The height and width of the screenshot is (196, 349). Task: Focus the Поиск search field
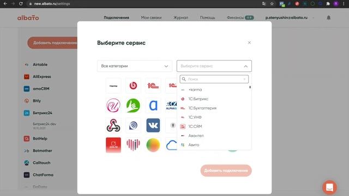[x=214, y=79]
